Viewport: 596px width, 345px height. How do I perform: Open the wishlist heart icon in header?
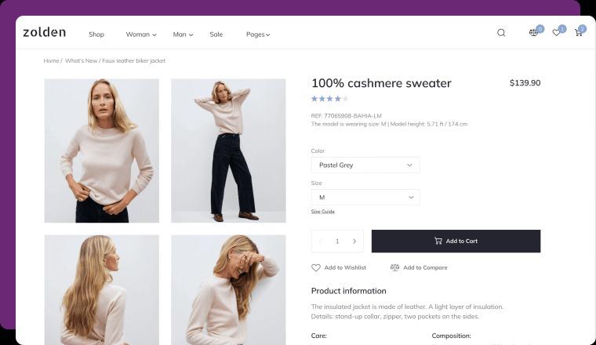click(x=557, y=33)
